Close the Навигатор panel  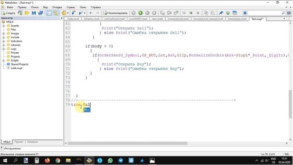pyautogui.click(x=62, y=18)
